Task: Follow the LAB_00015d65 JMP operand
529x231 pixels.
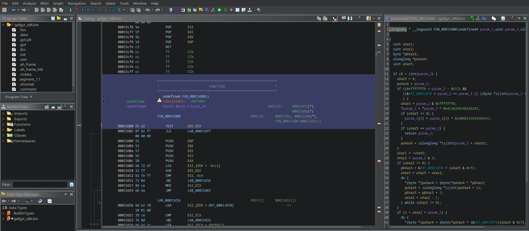Action: pos(199,191)
